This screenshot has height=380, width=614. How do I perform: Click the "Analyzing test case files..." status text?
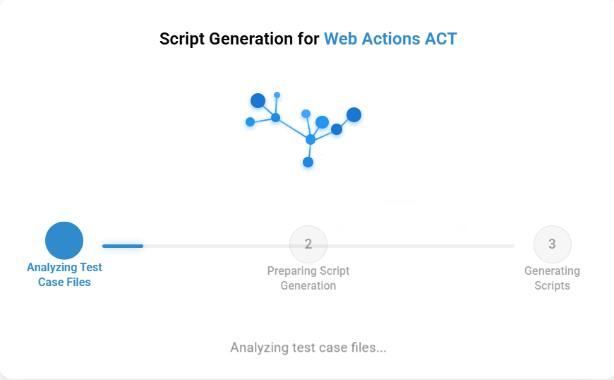coord(308,348)
